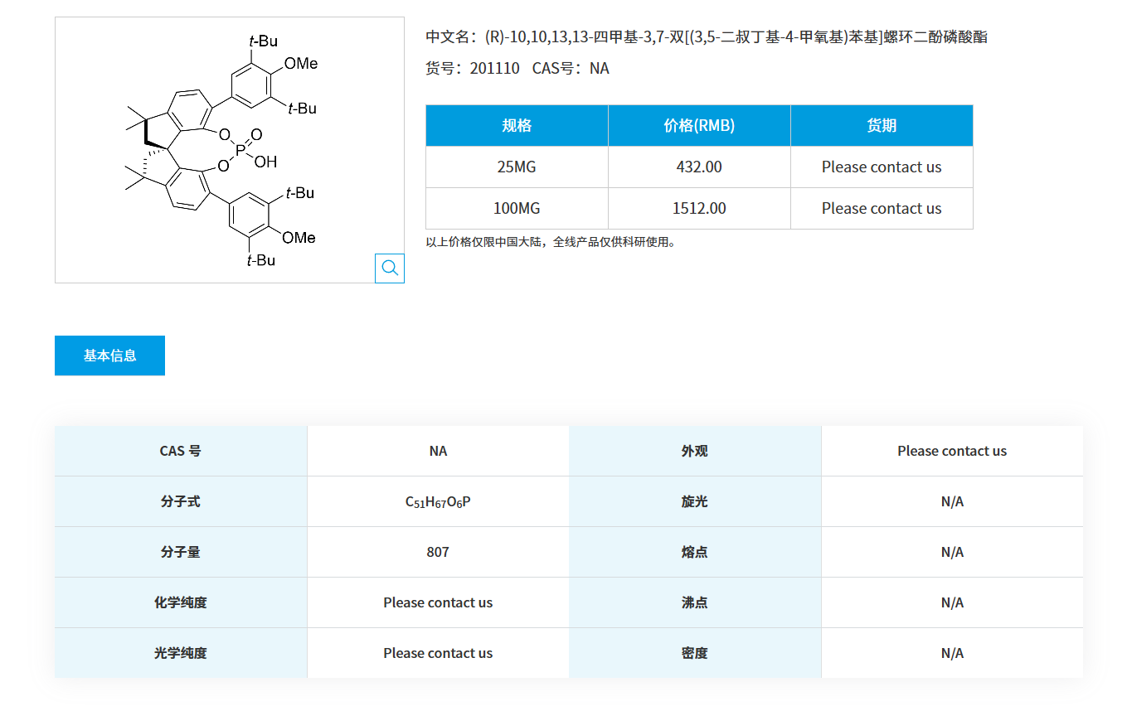Click the 货号 201110 text
Viewport: 1127px width, 711px height.
pos(498,68)
